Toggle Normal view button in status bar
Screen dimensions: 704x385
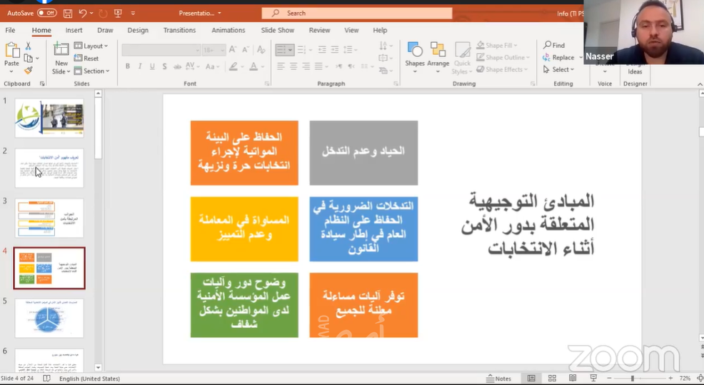[x=531, y=379]
